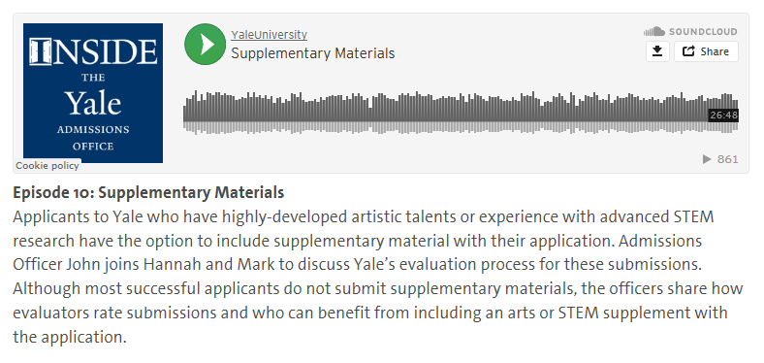Click the large Yale word in artwork

pyautogui.click(x=93, y=104)
